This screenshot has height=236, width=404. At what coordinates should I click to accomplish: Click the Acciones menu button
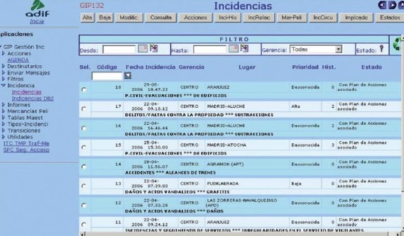pos(195,18)
